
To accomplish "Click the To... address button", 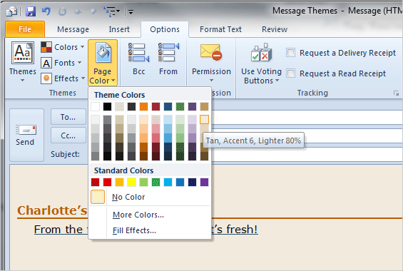I will pyautogui.click(x=68, y=117).
